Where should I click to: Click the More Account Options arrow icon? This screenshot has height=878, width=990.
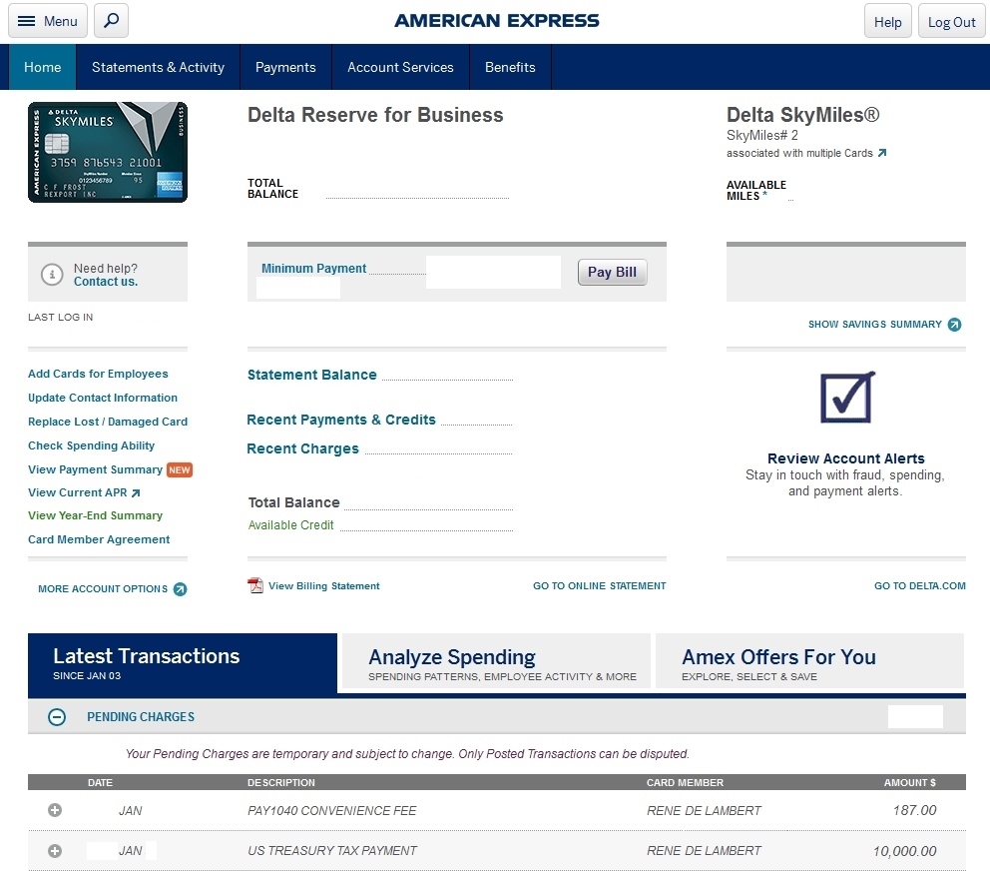[180, 589]
